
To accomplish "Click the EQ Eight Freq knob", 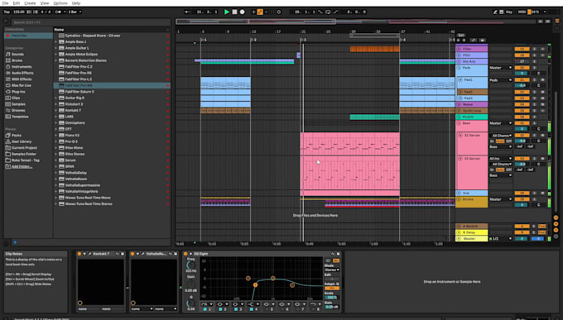I will [x=190, y=265].
